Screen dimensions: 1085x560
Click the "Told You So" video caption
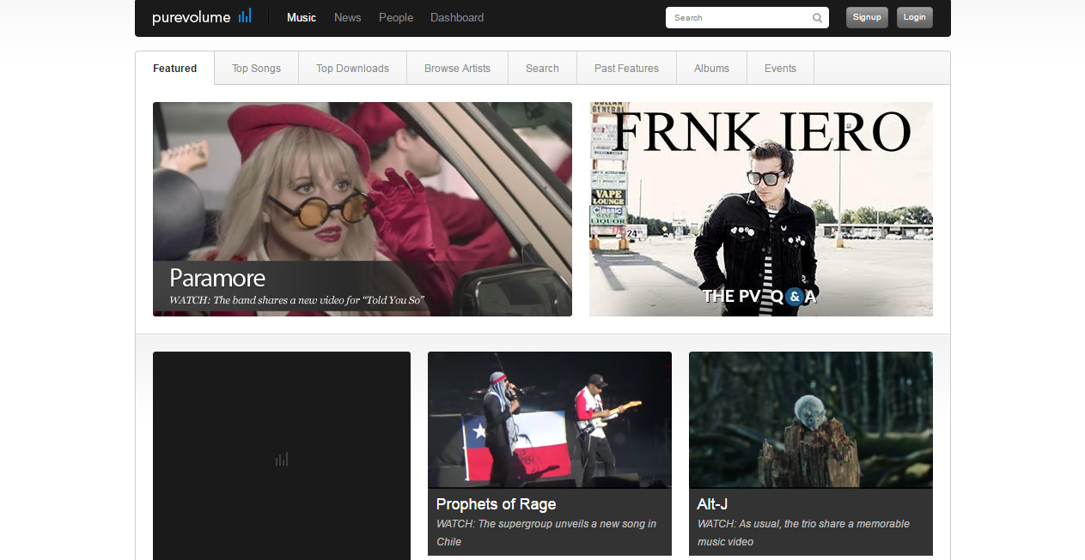point(297,300)
